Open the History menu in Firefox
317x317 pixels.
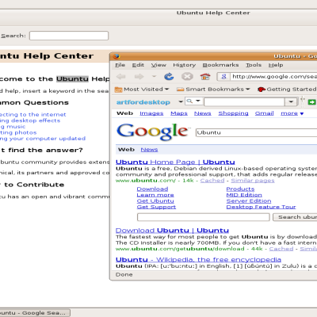pyautogui.click(x=185, y=65)
